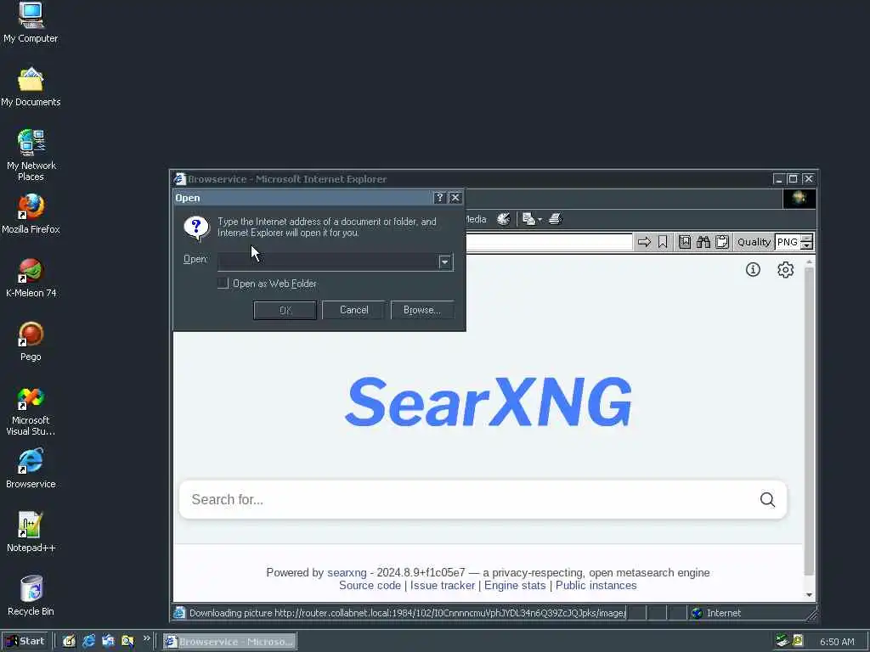The height and width of the screenshot is (652, 870).
Task: Open the Public instances link
Action: [596, 586]
